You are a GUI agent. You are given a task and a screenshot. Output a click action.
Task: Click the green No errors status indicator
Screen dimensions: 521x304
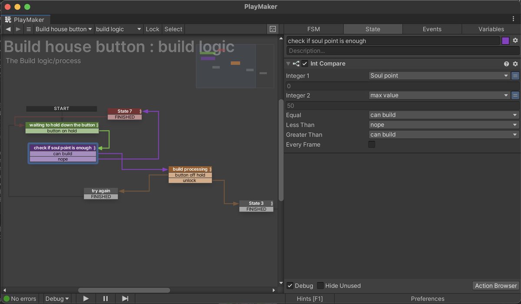(21, 298)
